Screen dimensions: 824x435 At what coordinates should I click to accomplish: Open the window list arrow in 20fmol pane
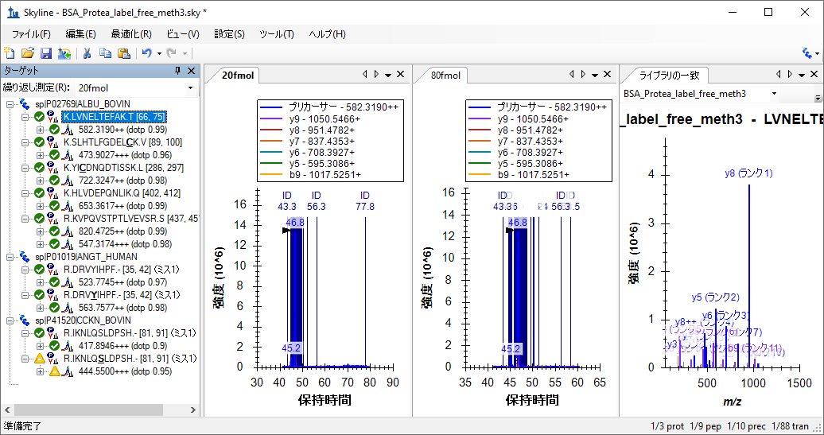[x=388, y=75]
